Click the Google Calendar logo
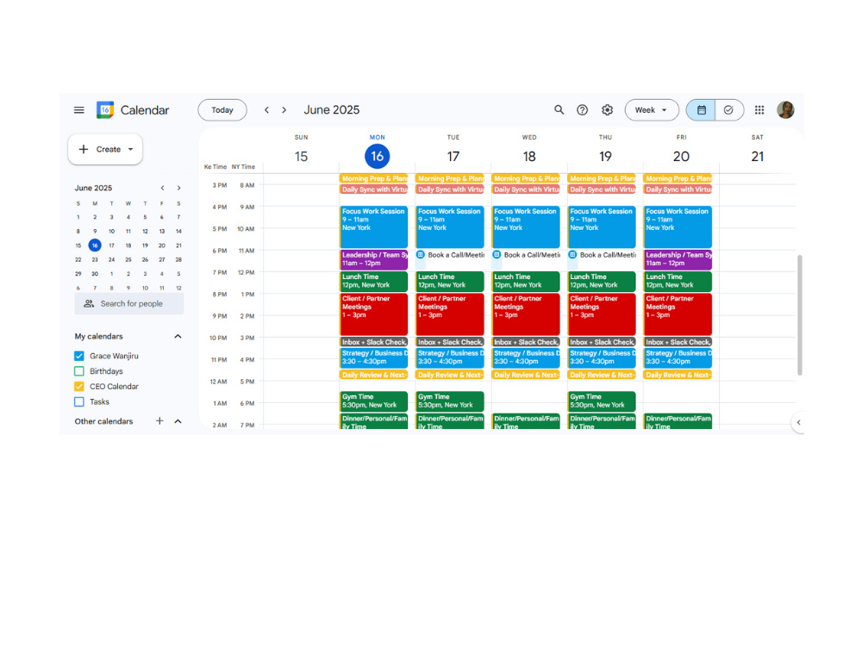This screenshot has width=862, height=646. tap(105, 110)
